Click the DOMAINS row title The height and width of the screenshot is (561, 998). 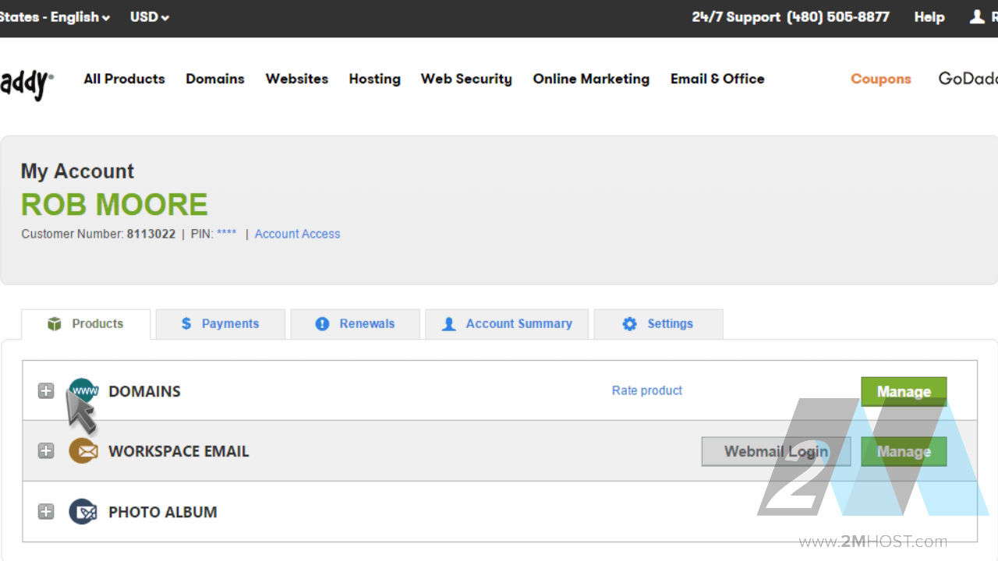pyautogui.click(x=144, y=391)
